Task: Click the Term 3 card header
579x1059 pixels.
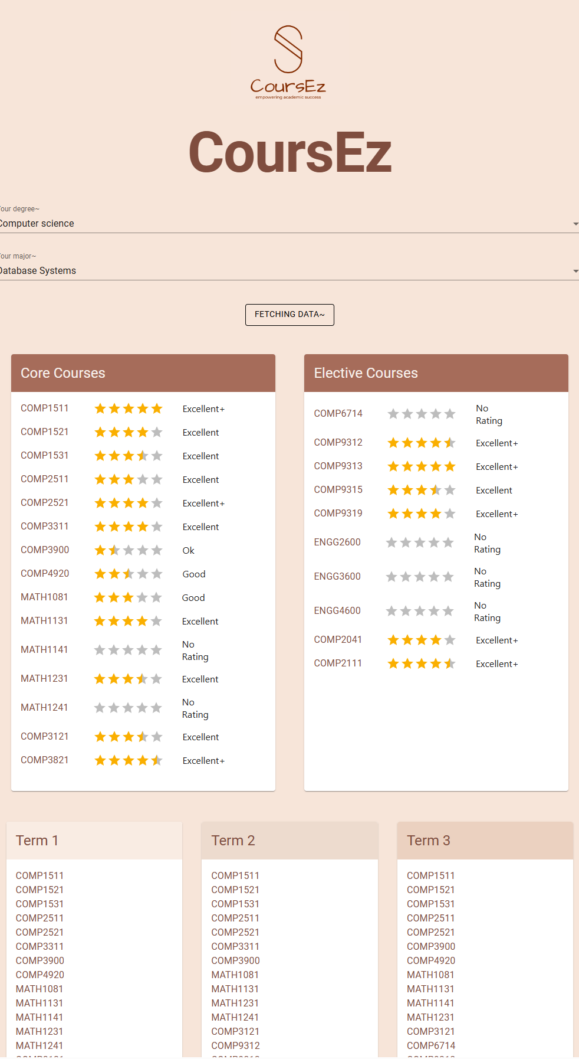Action: [485, 841]
